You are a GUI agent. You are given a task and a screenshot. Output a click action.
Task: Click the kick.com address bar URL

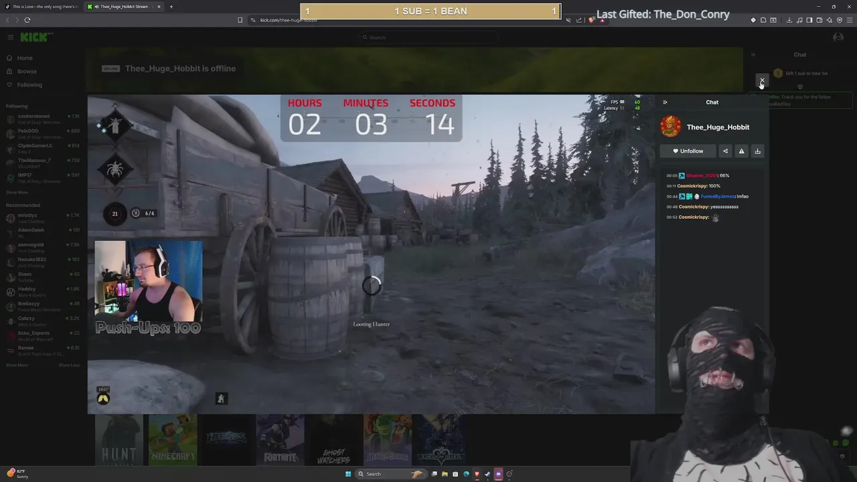(289, 20)
